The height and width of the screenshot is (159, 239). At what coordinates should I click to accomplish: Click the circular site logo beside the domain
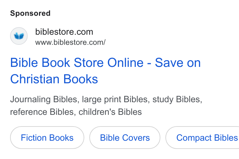tap(19, 36)
